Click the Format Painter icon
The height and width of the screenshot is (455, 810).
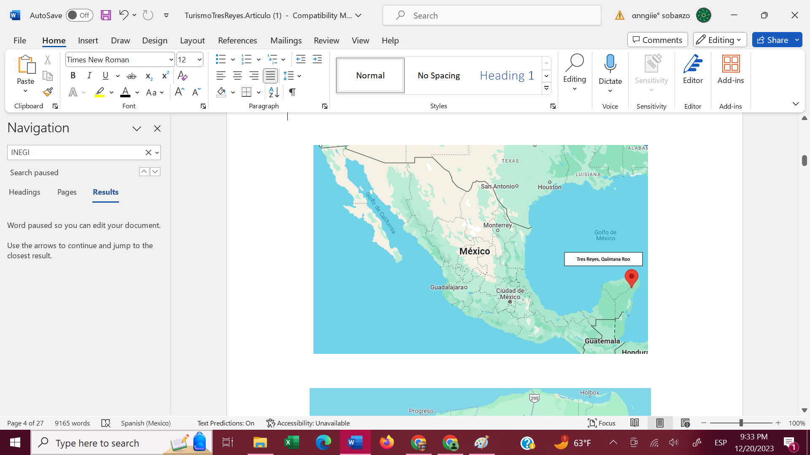click(47, 91)
